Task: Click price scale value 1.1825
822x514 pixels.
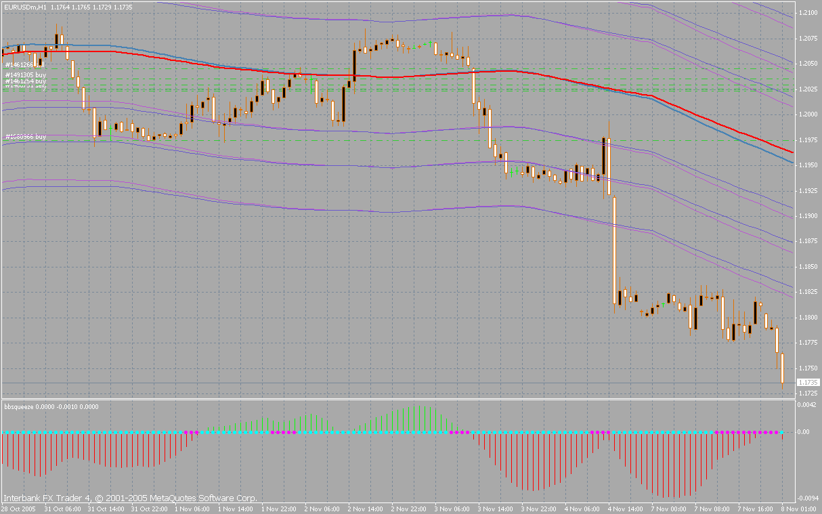Action: pos(808,293)
